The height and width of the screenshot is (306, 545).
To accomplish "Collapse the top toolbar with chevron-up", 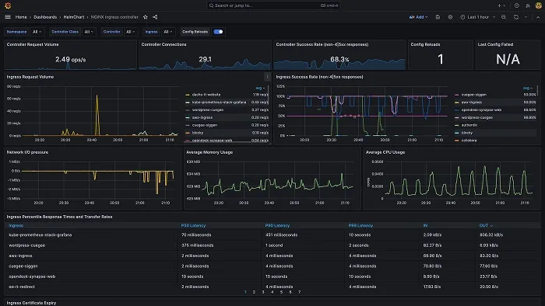I will 538,17.
